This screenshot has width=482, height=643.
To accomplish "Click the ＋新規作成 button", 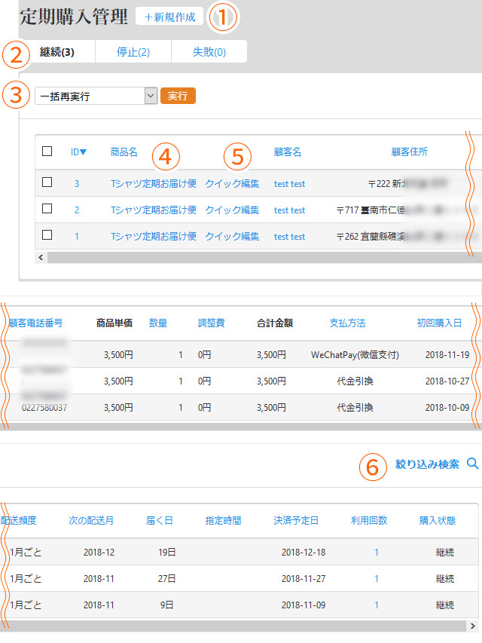I will tap(169, 17).
